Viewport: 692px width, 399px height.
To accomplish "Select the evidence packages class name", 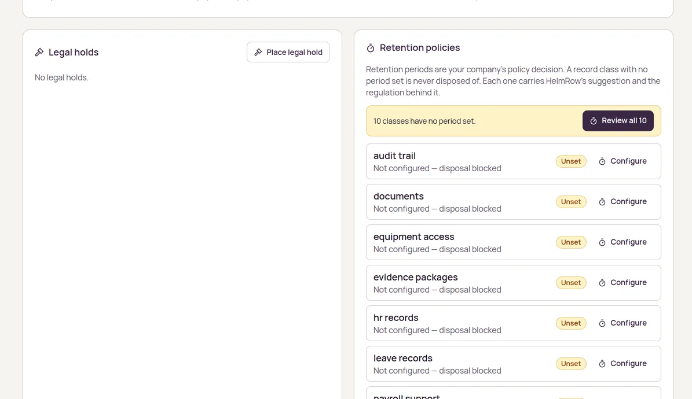I will pyautogui.click(x=415, y=278).
